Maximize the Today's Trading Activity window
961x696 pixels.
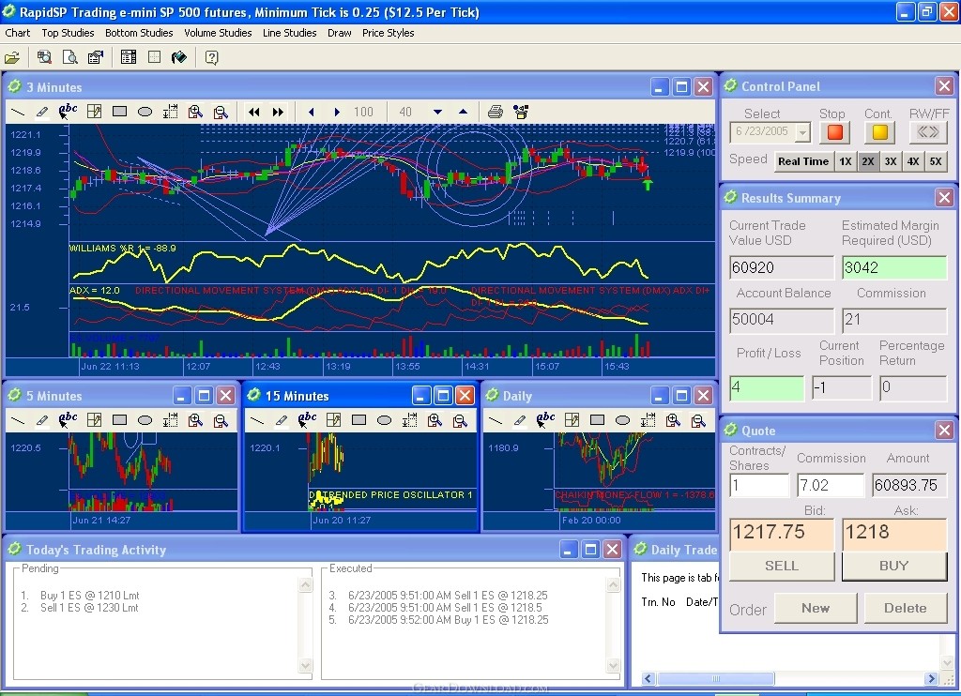[x=590, y=549]
